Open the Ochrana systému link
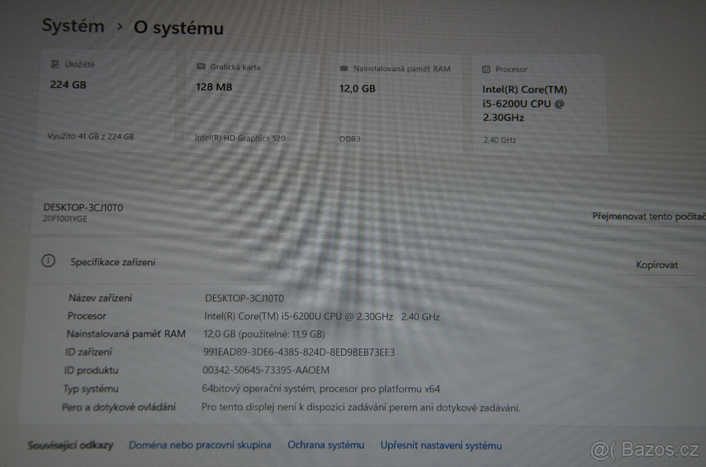 tap(326, 445)
